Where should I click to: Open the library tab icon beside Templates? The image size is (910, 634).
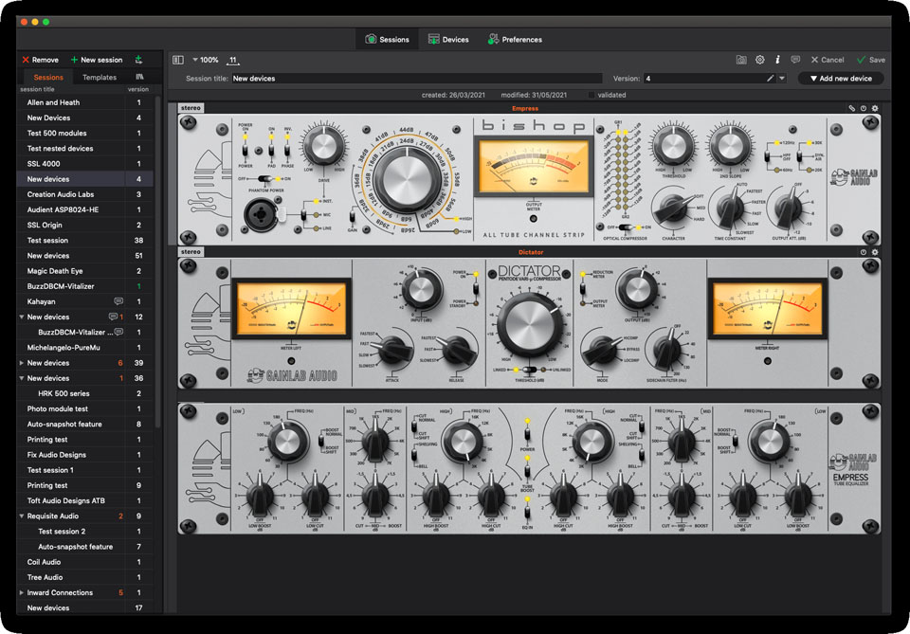[140, 77]
